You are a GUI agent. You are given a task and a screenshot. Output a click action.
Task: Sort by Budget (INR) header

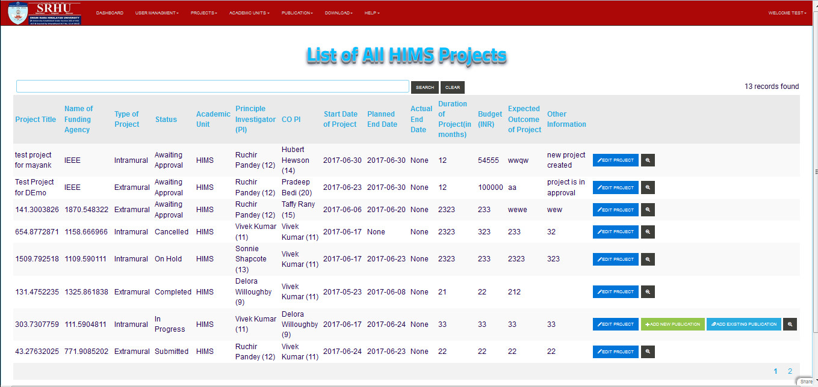(490, 119)
